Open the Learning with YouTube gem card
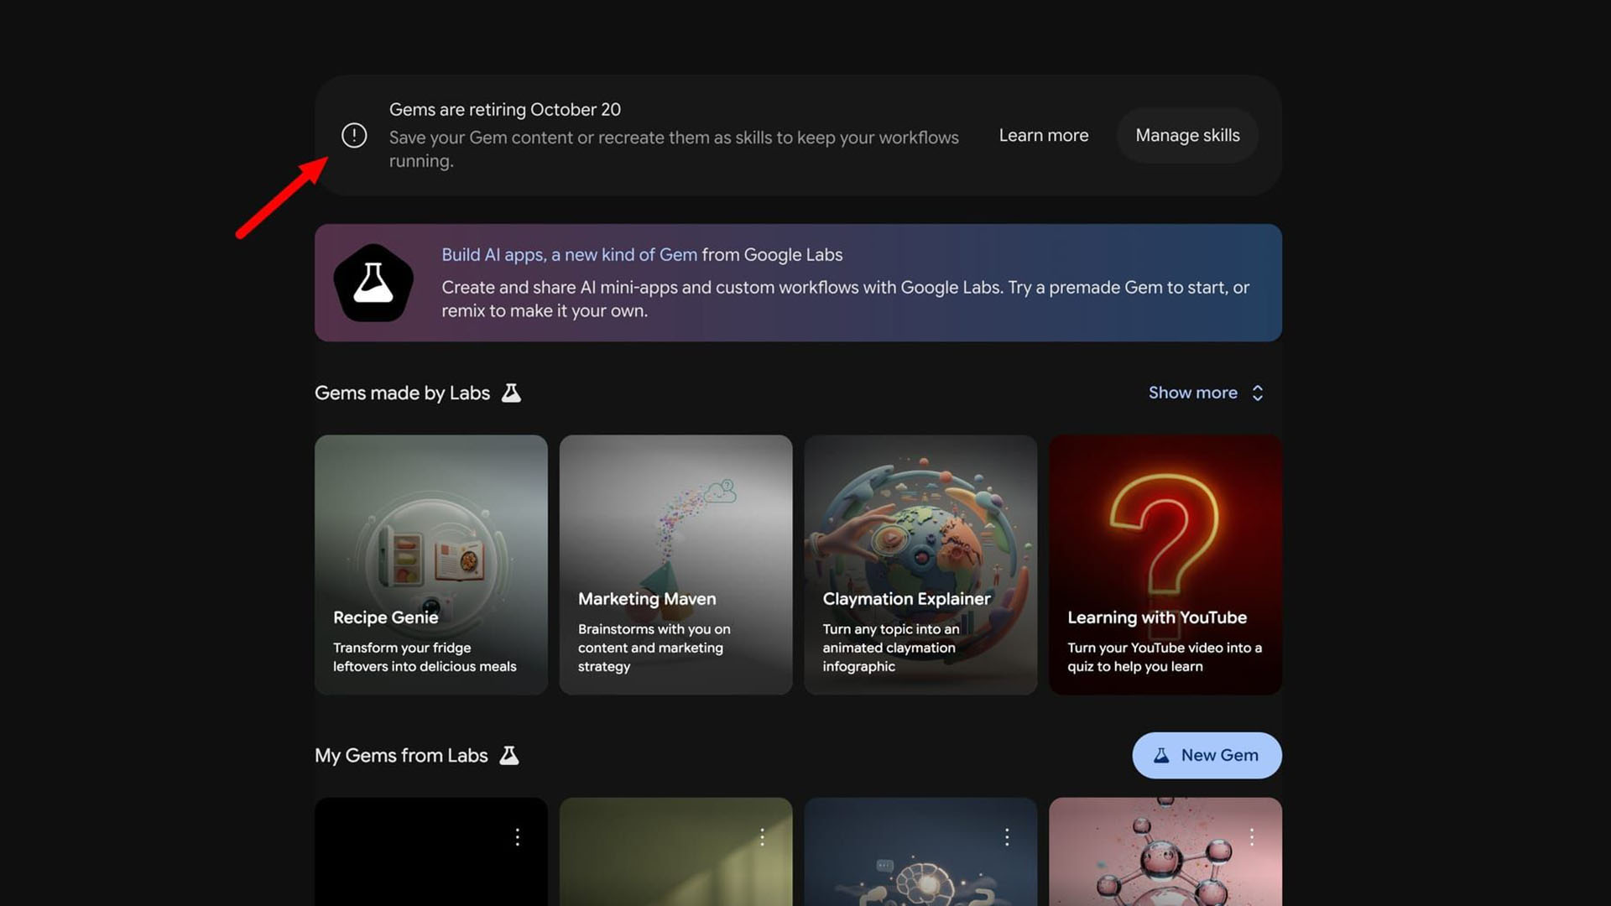The width and height of the screenshot is (1611, 906). coord(1165,565)
